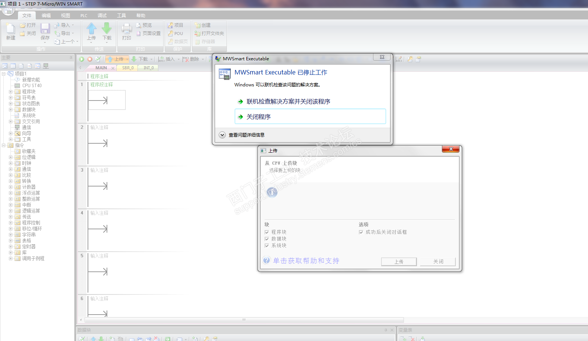Switch to the 编辑 ribbon tab

tap(46, 16)
